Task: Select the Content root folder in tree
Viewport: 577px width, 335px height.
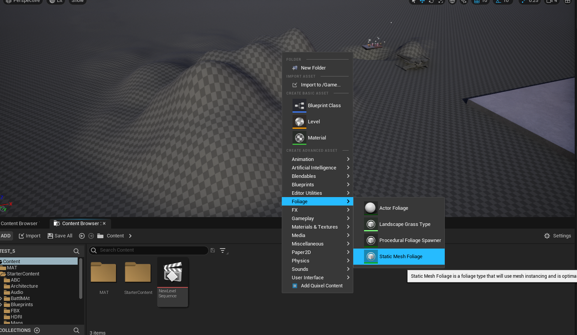Action: coord(38,261)
